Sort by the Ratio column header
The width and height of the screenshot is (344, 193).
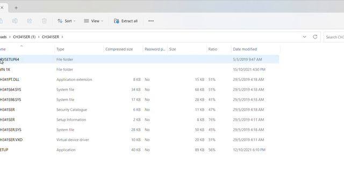[x=213, y=49]
